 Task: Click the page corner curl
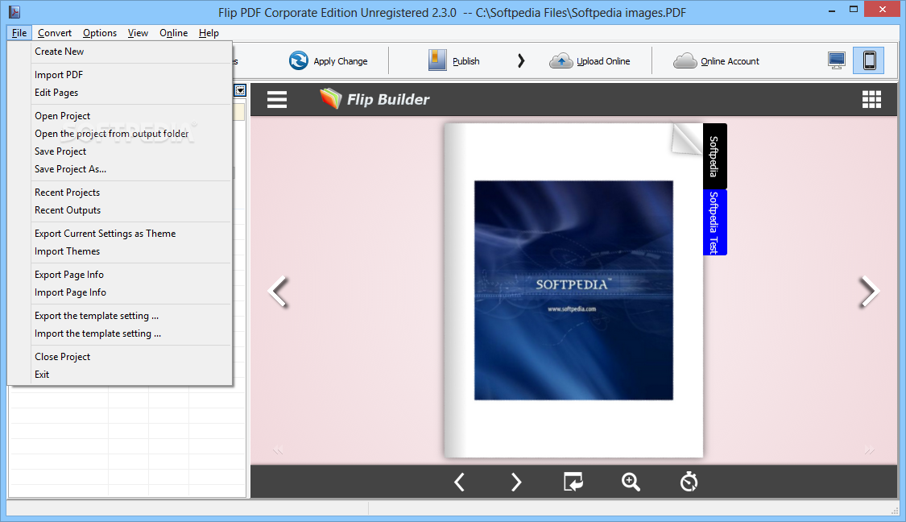[x=687, y=139]
